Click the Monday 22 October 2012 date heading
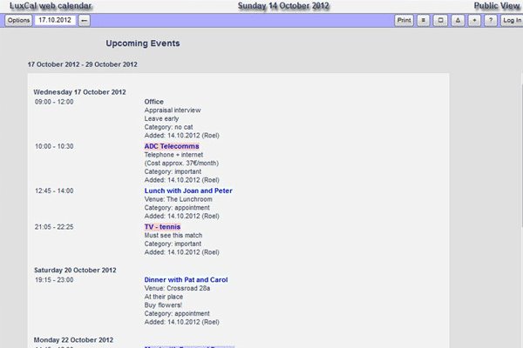Screen dimensions: 523x348 (76, 339)
